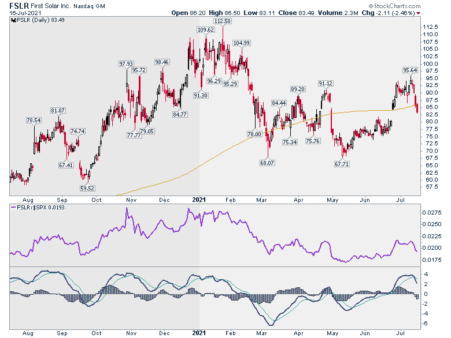The image size is (451, 338).
Task: Select the 96.29 price label
Action: click(x=214, y=81)
